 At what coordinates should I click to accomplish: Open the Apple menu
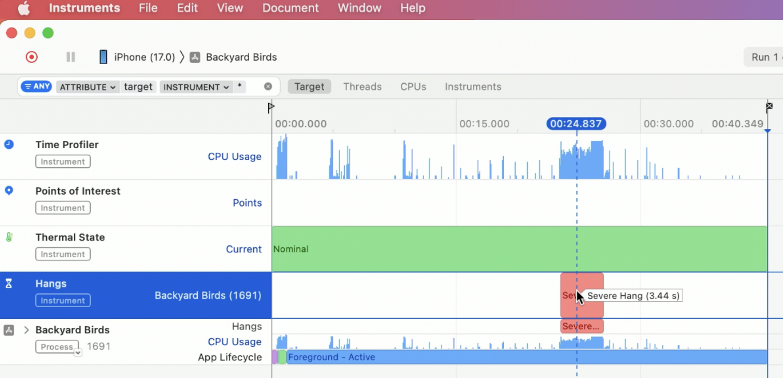24,8
